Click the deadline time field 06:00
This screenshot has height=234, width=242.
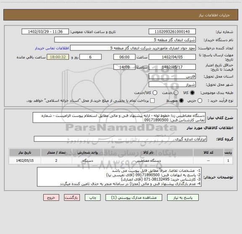(x=124, y=57)
